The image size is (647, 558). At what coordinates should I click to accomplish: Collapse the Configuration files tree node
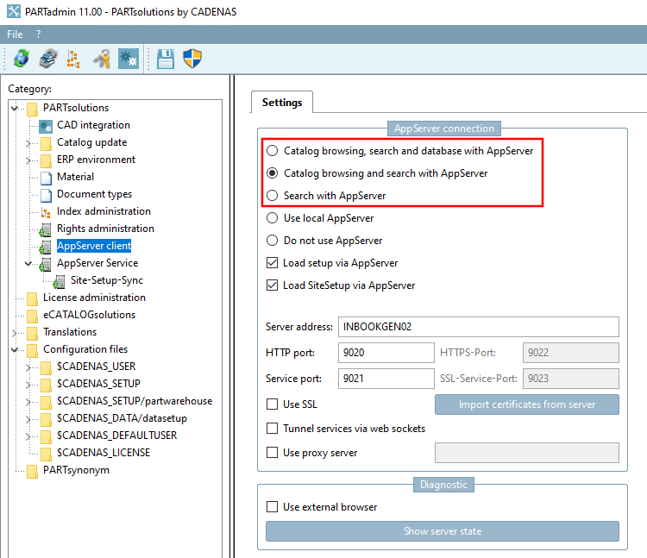click(15, 350)
